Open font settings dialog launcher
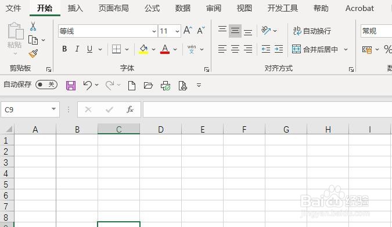 207,69
